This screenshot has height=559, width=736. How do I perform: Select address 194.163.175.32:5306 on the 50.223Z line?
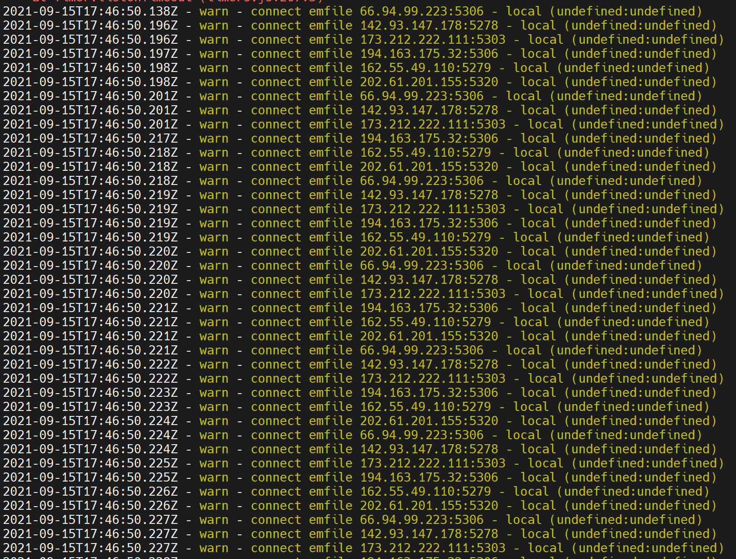[429, 393]
